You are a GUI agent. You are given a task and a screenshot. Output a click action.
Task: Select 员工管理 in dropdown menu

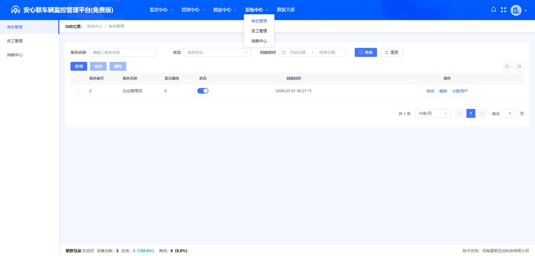(259, 31)
